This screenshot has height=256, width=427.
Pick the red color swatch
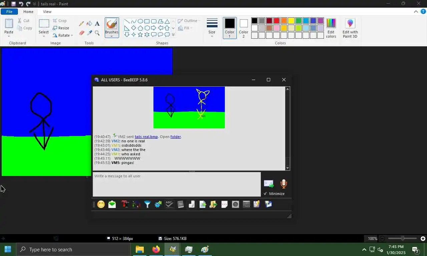pos(277,21)
